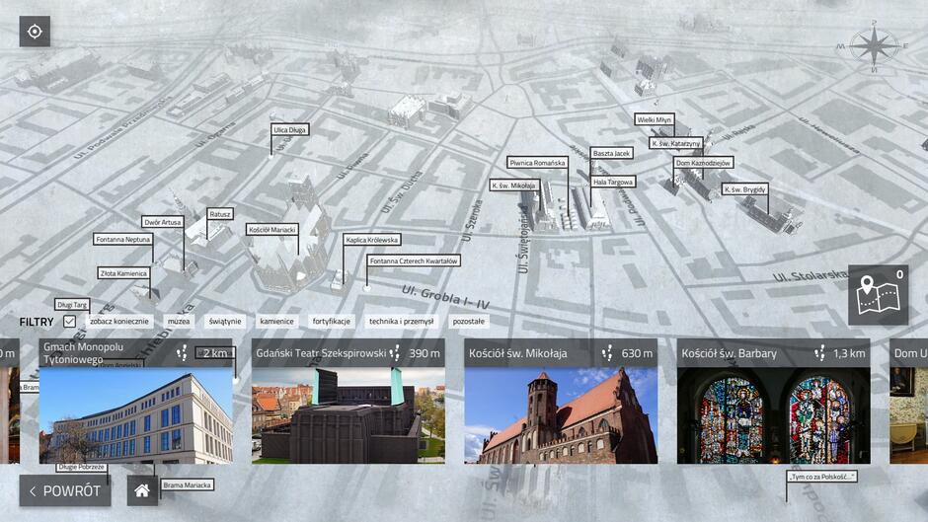Click the locate-me target icon

pos(35,32)
